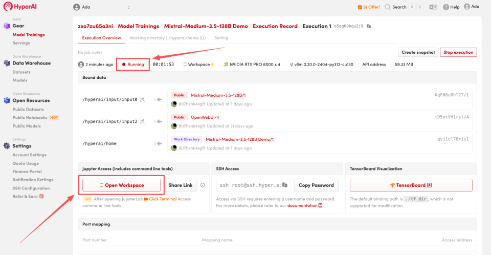Copy the SSH command with the clipboard icon

tap(285, 185)
